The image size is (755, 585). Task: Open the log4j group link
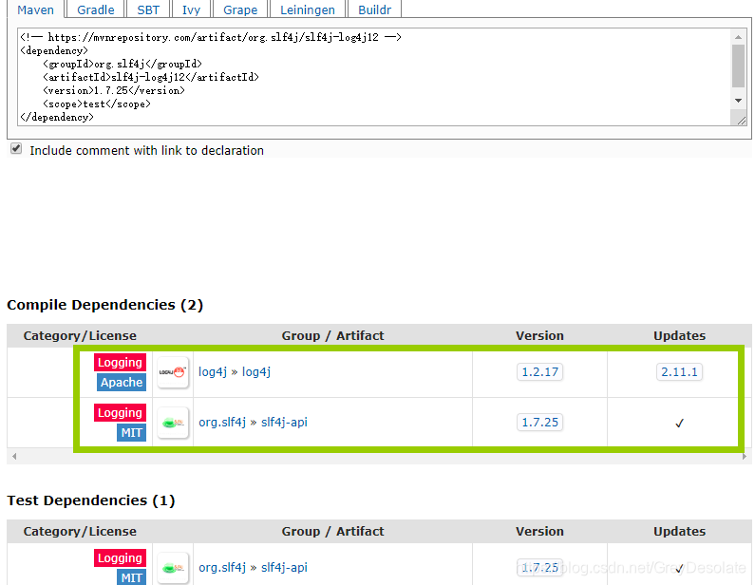[213, 371]
